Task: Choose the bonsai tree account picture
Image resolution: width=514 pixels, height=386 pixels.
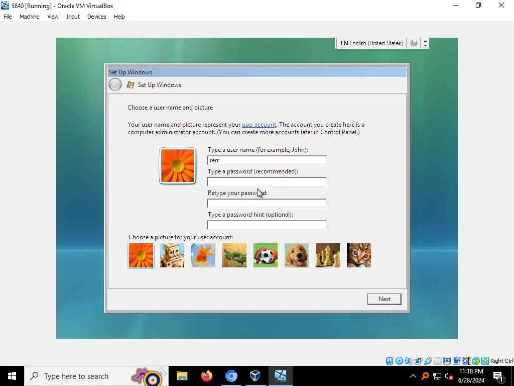Action: coord(234,255)
